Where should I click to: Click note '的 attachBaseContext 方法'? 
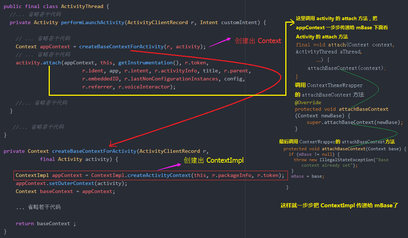click(x=329, y=95)
